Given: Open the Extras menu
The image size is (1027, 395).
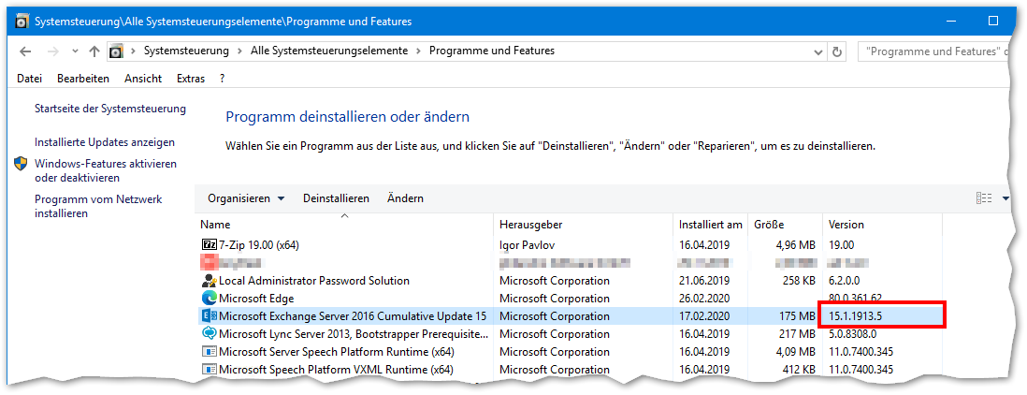Looking at the screenshot, I should [x=191, y=79].
